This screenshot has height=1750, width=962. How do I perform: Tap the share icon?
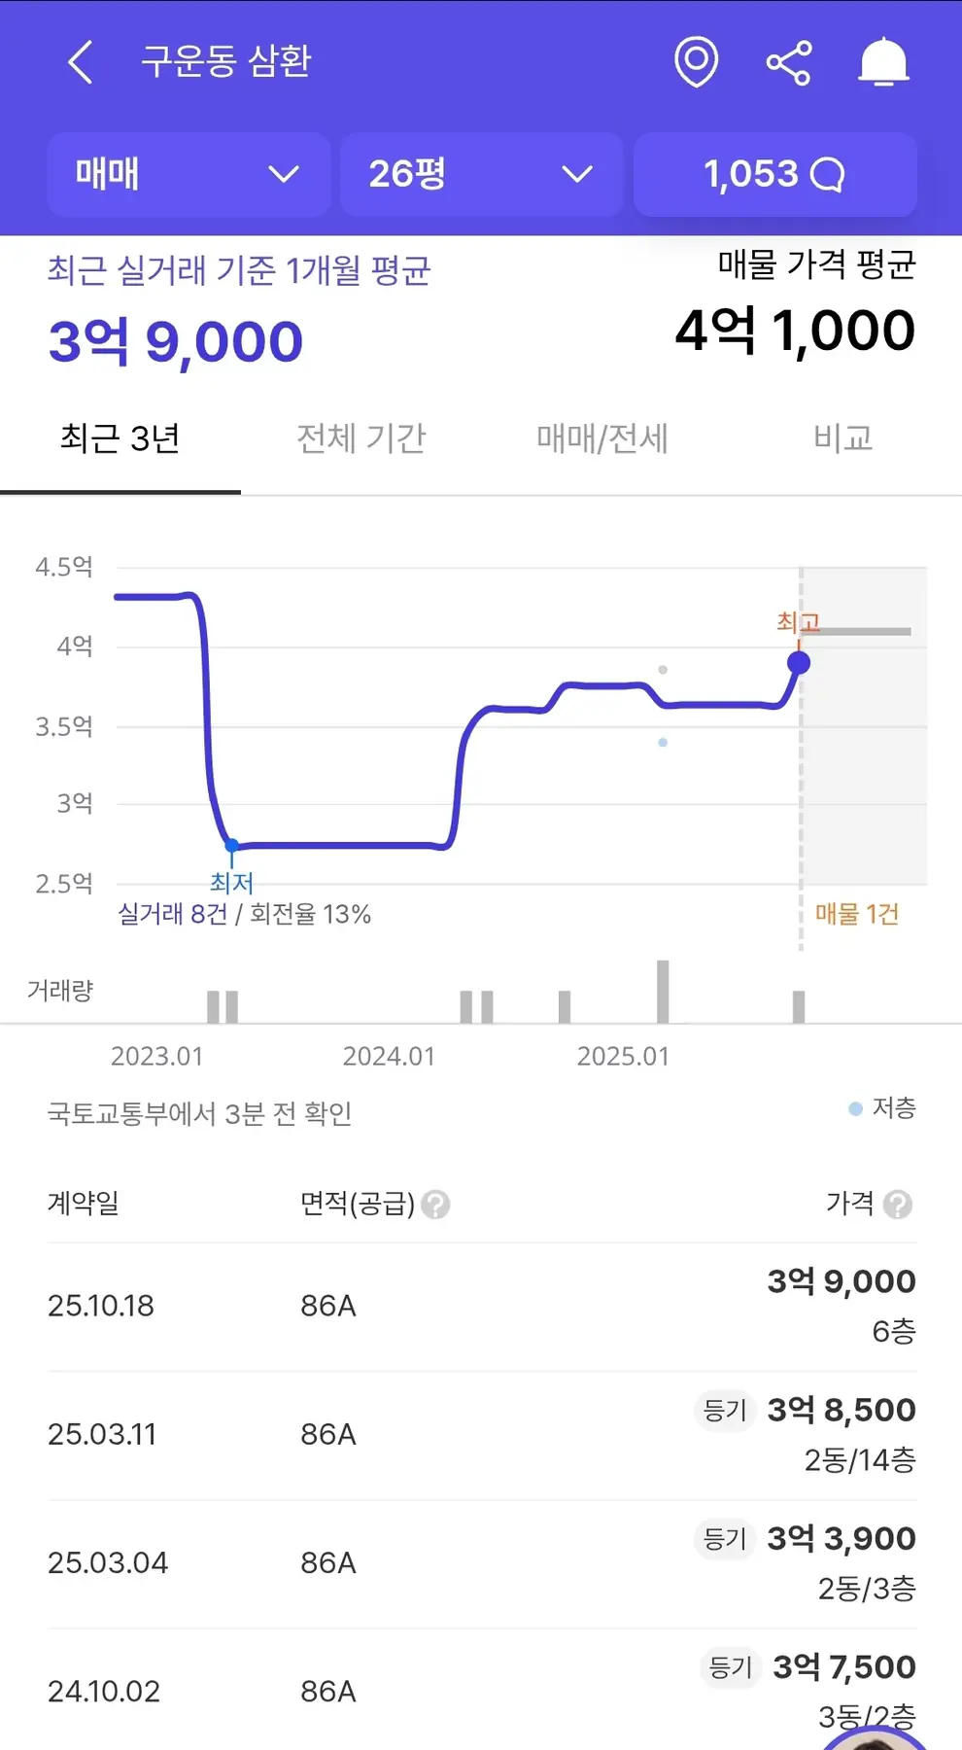point(788,63)
